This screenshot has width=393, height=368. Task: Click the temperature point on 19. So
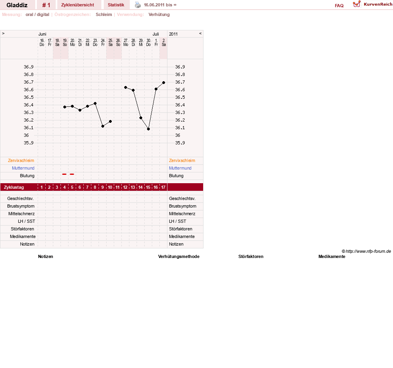click(64, 107)
